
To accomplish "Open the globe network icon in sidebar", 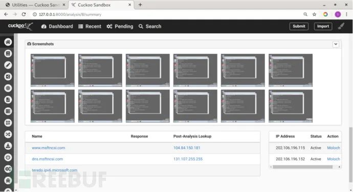I will (8, 88).
